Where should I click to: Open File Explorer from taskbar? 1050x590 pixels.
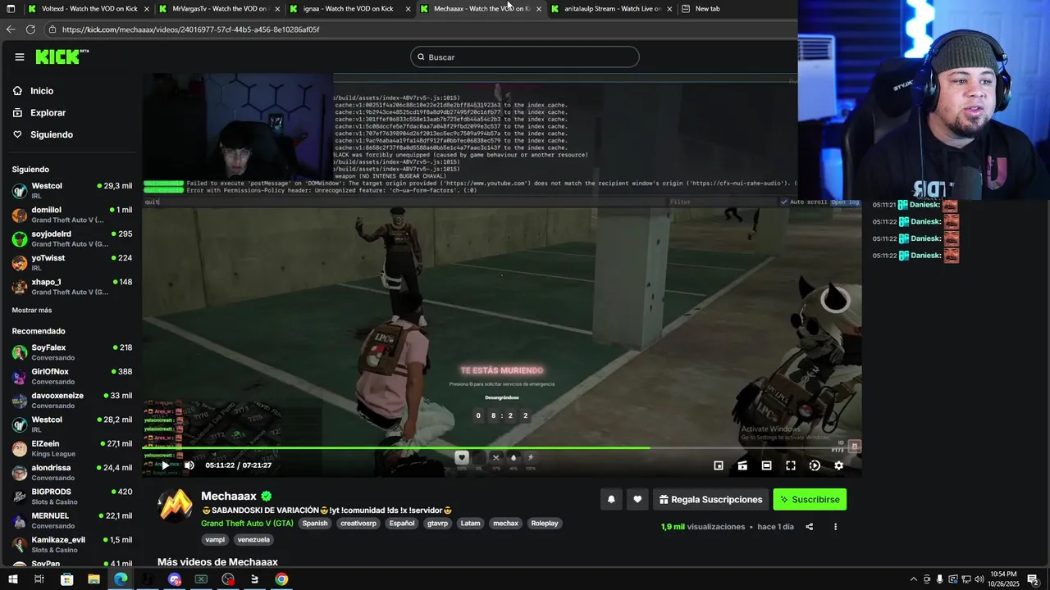click(x=94, y=579)
